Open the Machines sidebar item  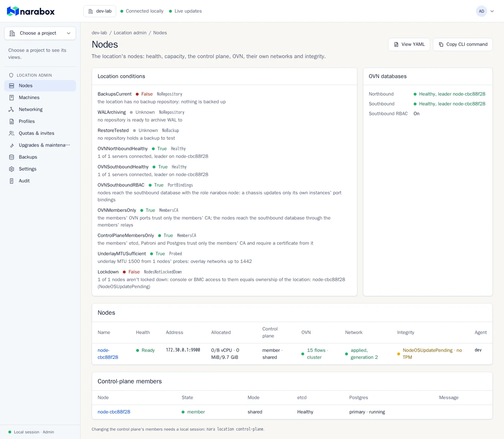[40, 98]
